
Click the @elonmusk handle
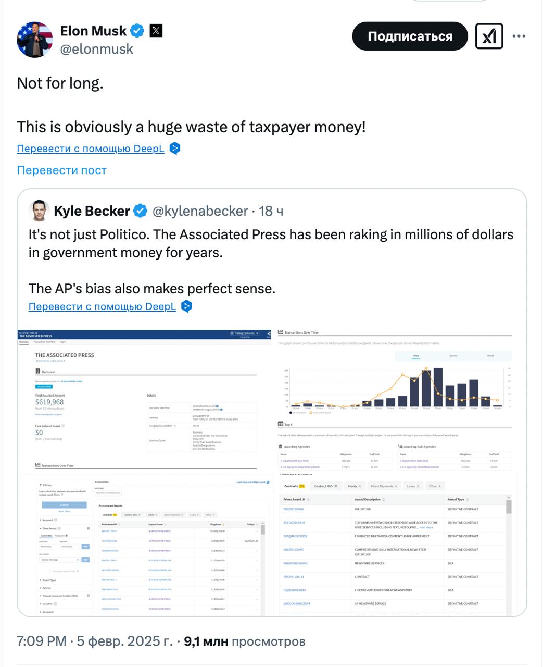(x=97, y=49)
